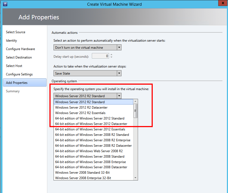The image size is (228, 193).
Task: Select 64-bit Windows Server 2008 Datacenter
Action: tap(93, 167)
